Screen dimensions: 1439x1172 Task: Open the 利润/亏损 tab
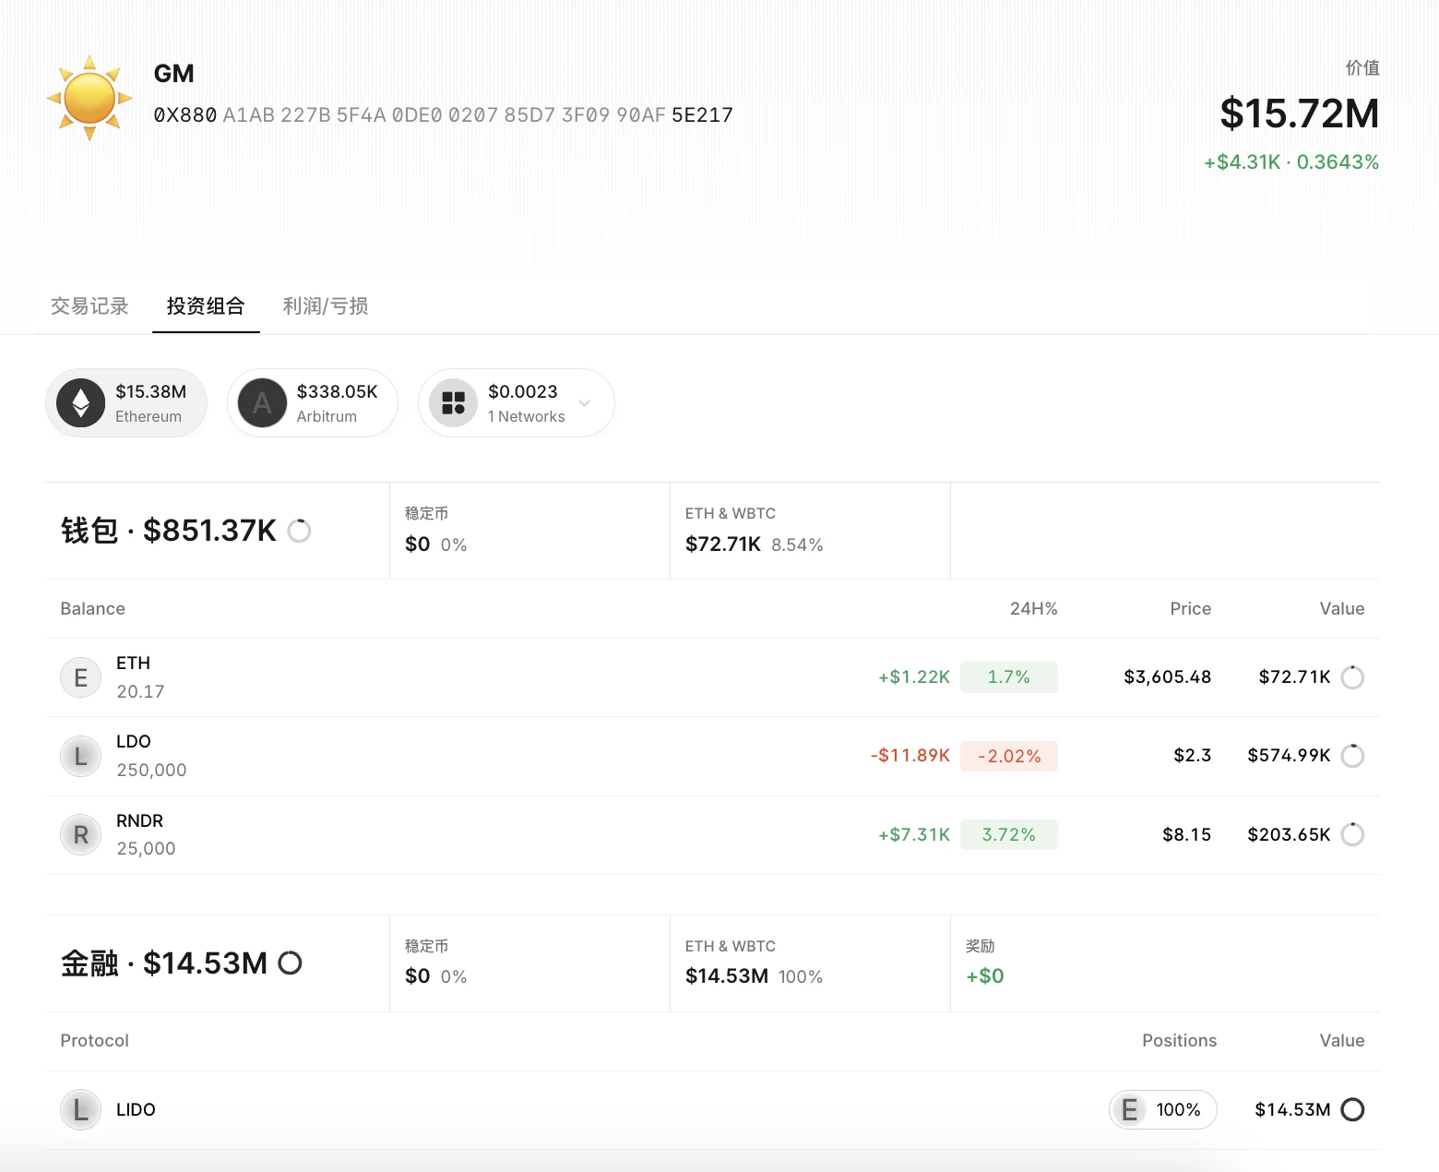(325, 306)
